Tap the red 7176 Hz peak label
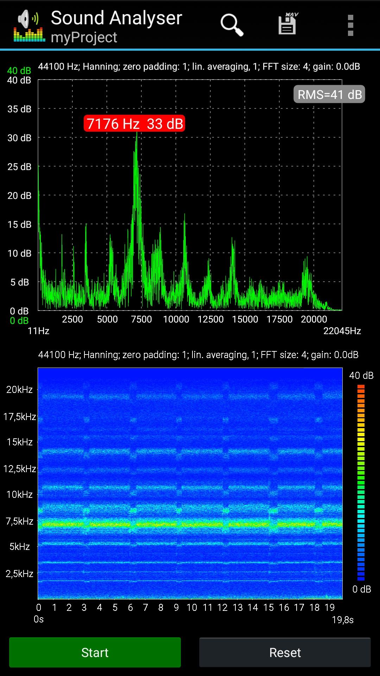Image resolution: width=380 pixels, height=676 pixels. pyautogui.click(x=134, y=124)
